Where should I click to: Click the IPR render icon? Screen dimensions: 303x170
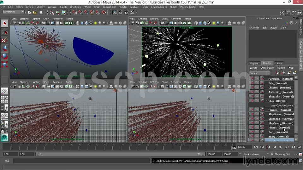(x=127, y=13)
